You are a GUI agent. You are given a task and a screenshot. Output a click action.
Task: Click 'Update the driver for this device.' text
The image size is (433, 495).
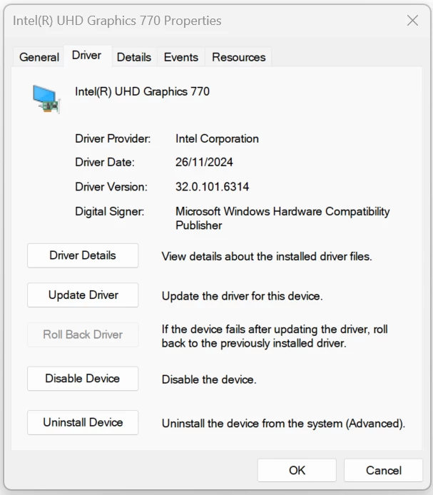point(243,296)
